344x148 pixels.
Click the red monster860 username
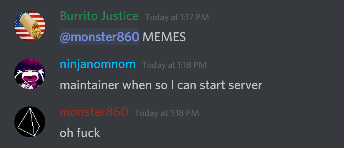[94, 112]
